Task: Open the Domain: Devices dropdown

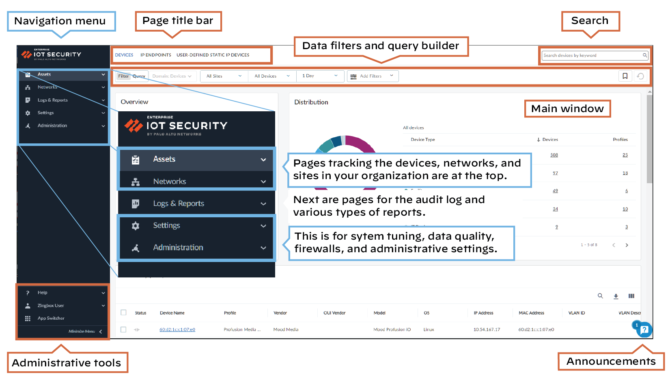Action: 172,76
